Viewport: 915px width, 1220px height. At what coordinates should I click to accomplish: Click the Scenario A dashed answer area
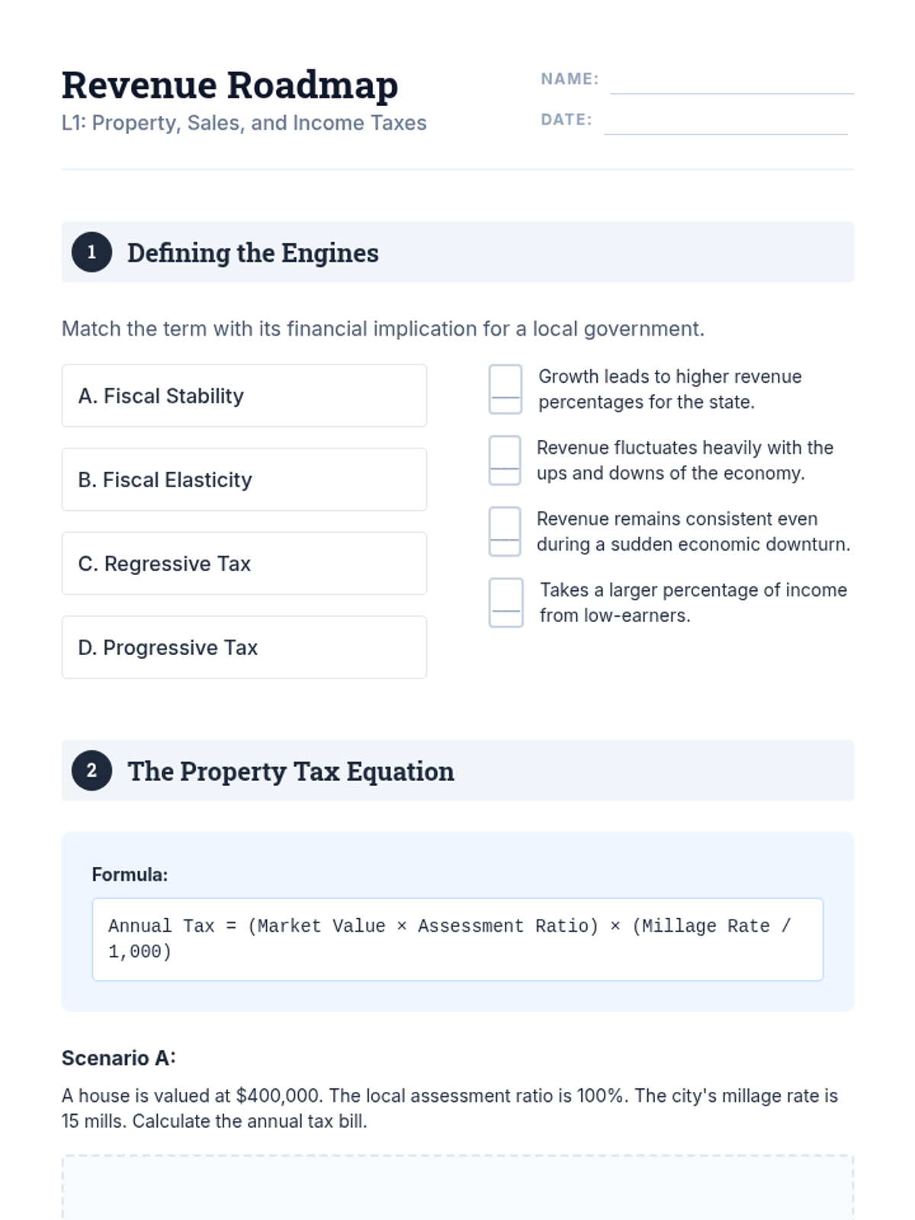coord(457,1188)
